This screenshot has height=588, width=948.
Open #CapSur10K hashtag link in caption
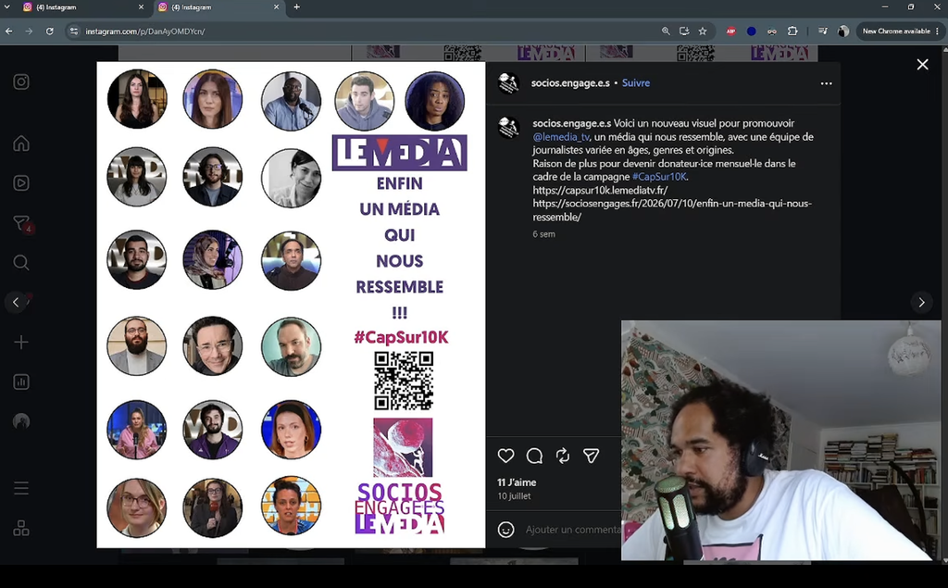[x=659, y=177]
